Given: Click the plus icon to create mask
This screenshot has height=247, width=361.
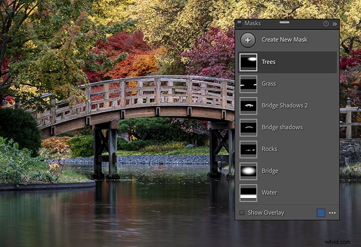Looking at the screenshot, I should [248, 40].
